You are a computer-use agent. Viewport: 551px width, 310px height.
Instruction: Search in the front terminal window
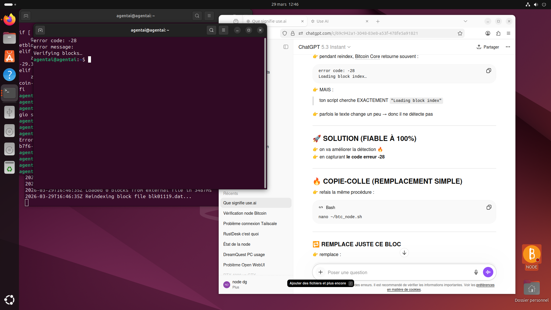click(211, 30)
